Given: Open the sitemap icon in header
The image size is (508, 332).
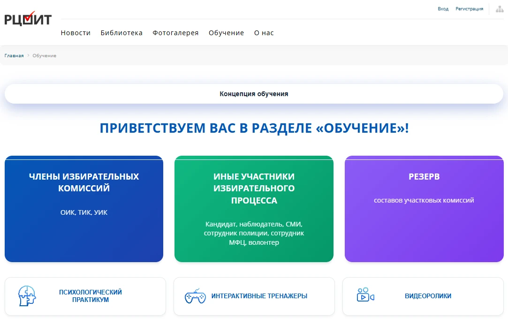Looking at the screenshot, I should click(x=500, y=9).
